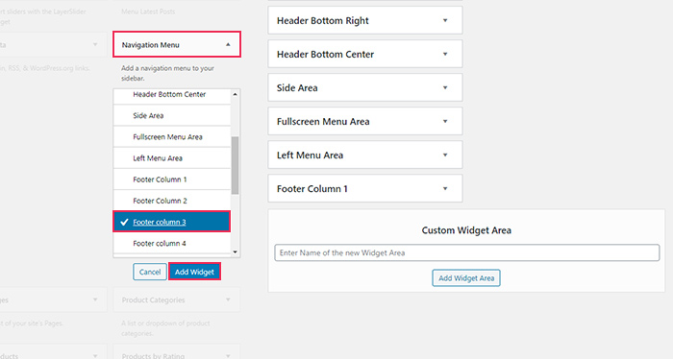The image size is (673, 359).
Task: Click the Add Widget Area button
Action: pyautogui.click(x=466, y=278)
